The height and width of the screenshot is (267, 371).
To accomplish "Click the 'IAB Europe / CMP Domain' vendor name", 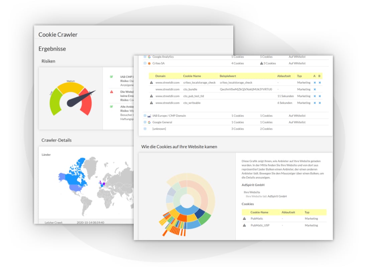I will click(169, 116).
